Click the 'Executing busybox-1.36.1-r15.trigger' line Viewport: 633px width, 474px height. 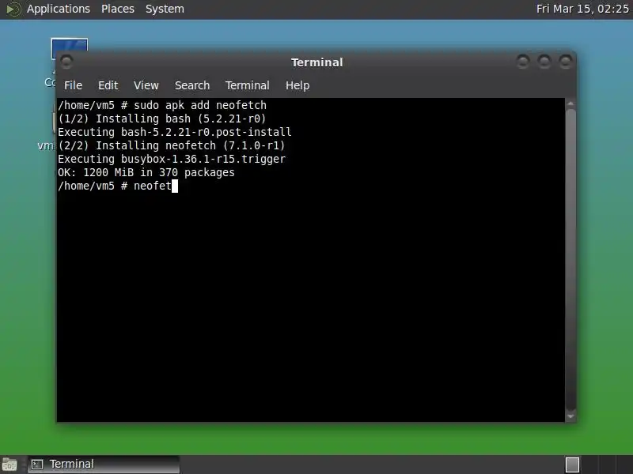172,160
